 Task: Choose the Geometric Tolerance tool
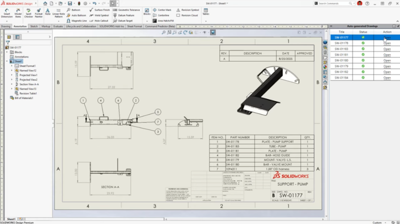[x=129, y=9]
